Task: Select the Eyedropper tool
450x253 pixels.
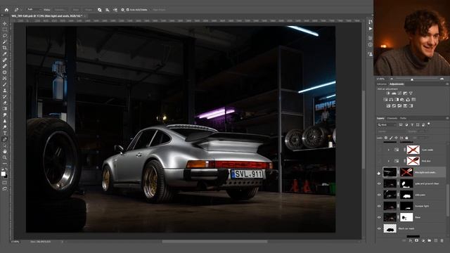Action: click(x=5, y=54)
